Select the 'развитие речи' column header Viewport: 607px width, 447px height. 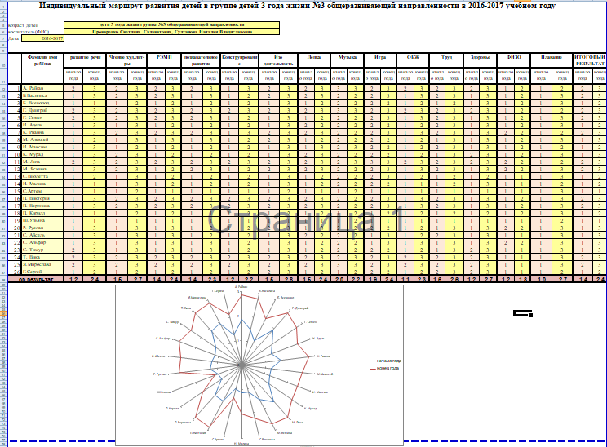pyautogui.click(x=84, y=59)
